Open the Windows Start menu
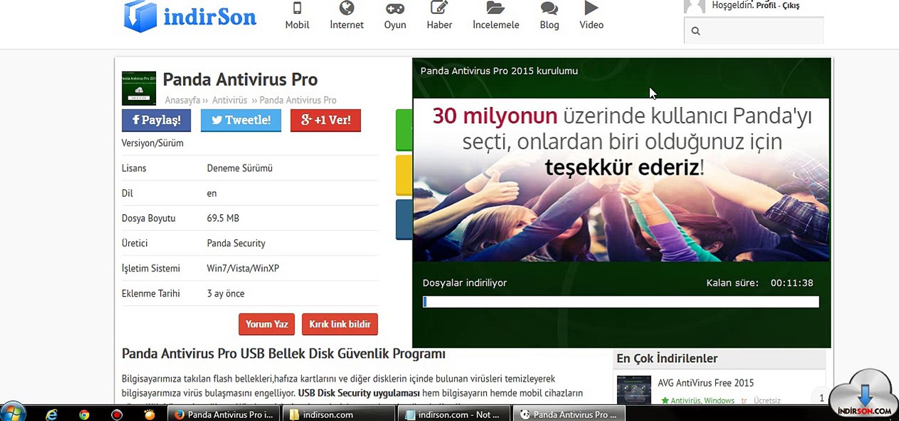This screenshot has width=899, height=421. click(13, 413)
